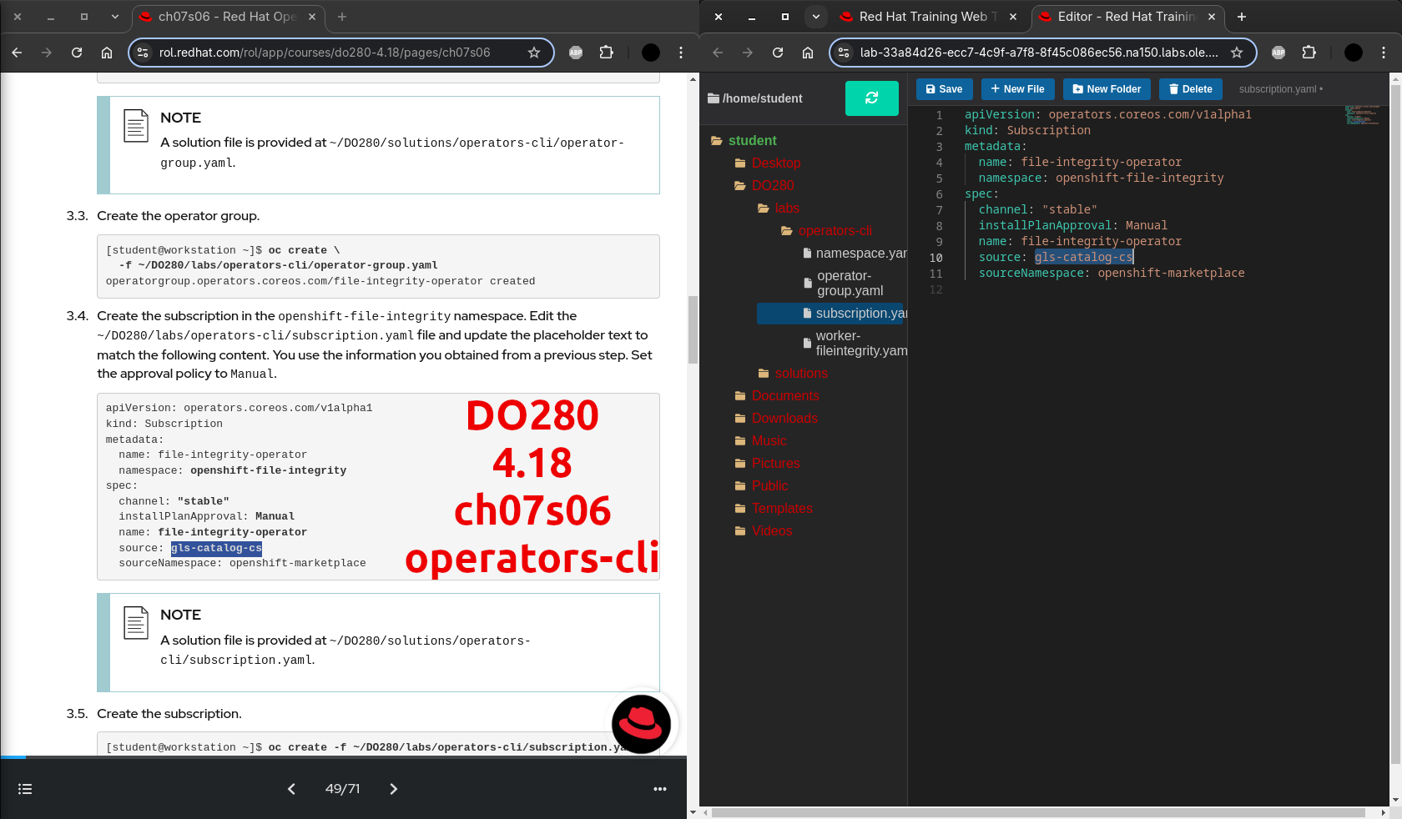Go to the previous course page
Image resolution: width=1402 pixels, height=819 pixels.
click(291, 789)
